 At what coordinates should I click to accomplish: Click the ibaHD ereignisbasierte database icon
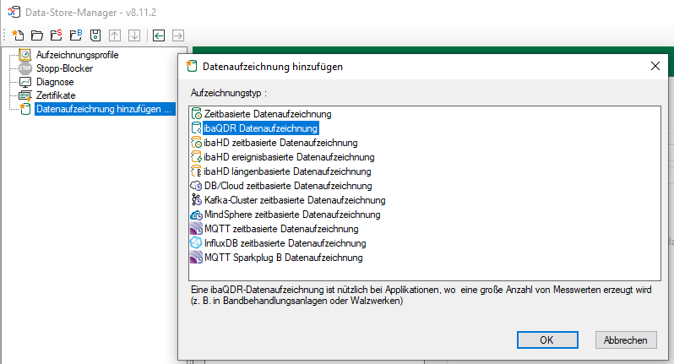pyautogui.click(x=197, y=157)
